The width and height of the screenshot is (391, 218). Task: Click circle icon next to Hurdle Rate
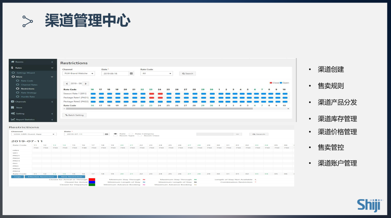[x=17, y=96]
